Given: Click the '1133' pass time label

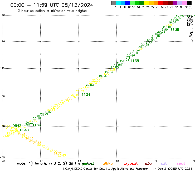Looking at the screenshot, I should pos(37,125).
